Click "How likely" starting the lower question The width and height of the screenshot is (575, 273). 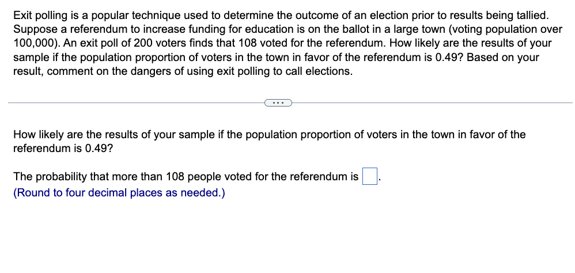click(x=39, y=135)
